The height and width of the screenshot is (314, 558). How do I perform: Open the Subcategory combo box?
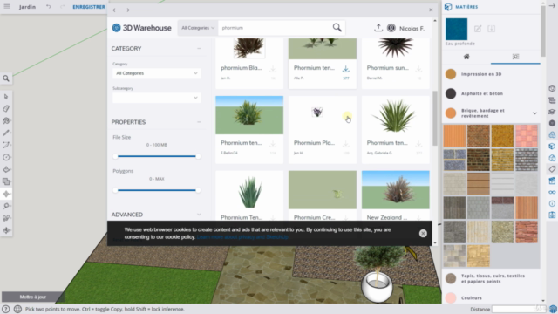[157, 98]
